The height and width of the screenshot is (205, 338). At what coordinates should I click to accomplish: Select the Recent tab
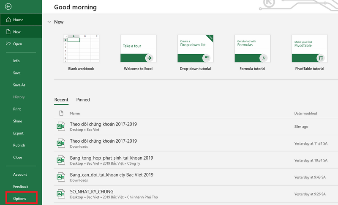click(61, 100)
